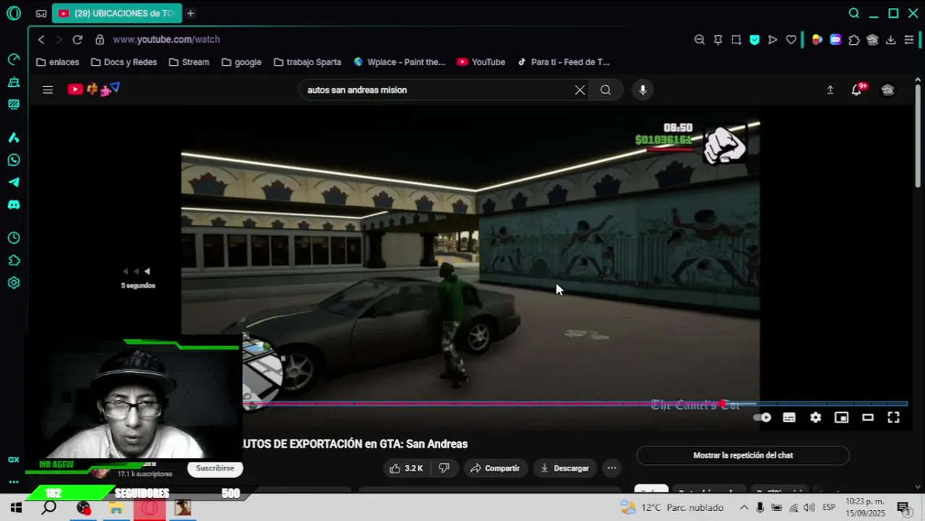Click the zoom-out magnifier toolbar icon
This screenshot has height=521, width=925.
coord(699,40)
